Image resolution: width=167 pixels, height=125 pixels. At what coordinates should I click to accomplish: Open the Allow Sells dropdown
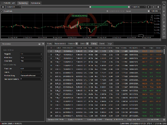[x=31, y=61]
